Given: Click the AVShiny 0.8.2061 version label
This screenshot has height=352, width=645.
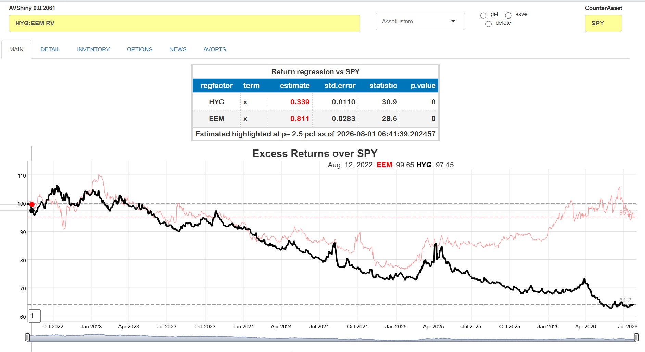Looking at the screenshot, I should point(32,8).
